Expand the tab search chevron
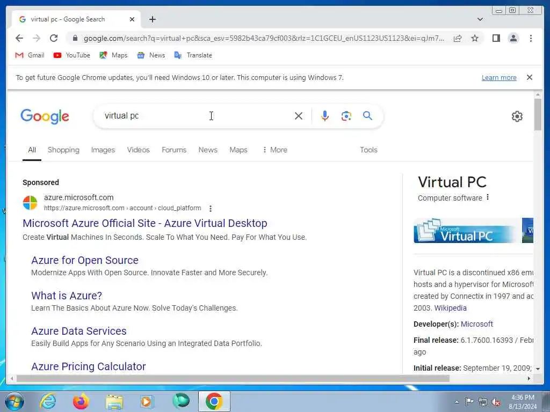550x412 pixels. 480,19
